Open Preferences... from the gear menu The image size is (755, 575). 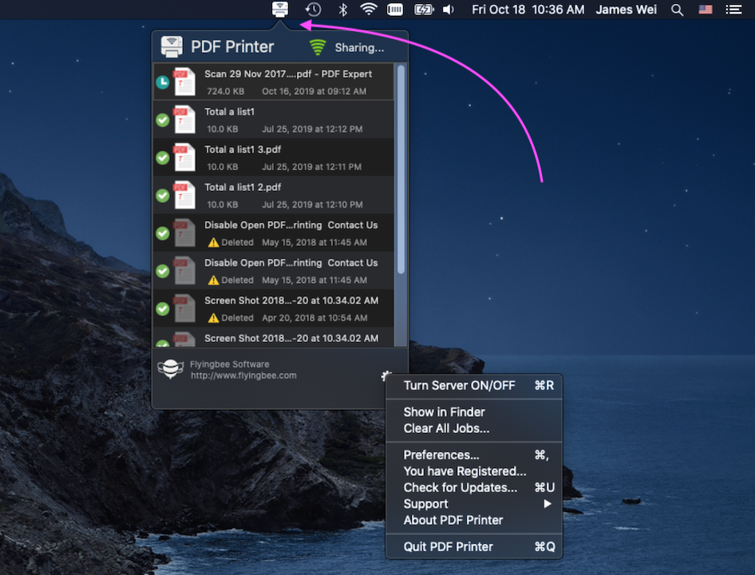pyautogui.click(x=474, y=455)
